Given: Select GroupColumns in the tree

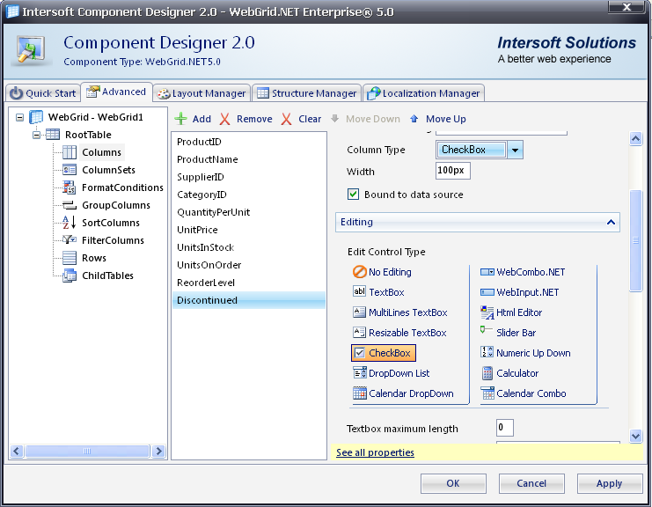Looking at the screenshot, I should 115,205.
